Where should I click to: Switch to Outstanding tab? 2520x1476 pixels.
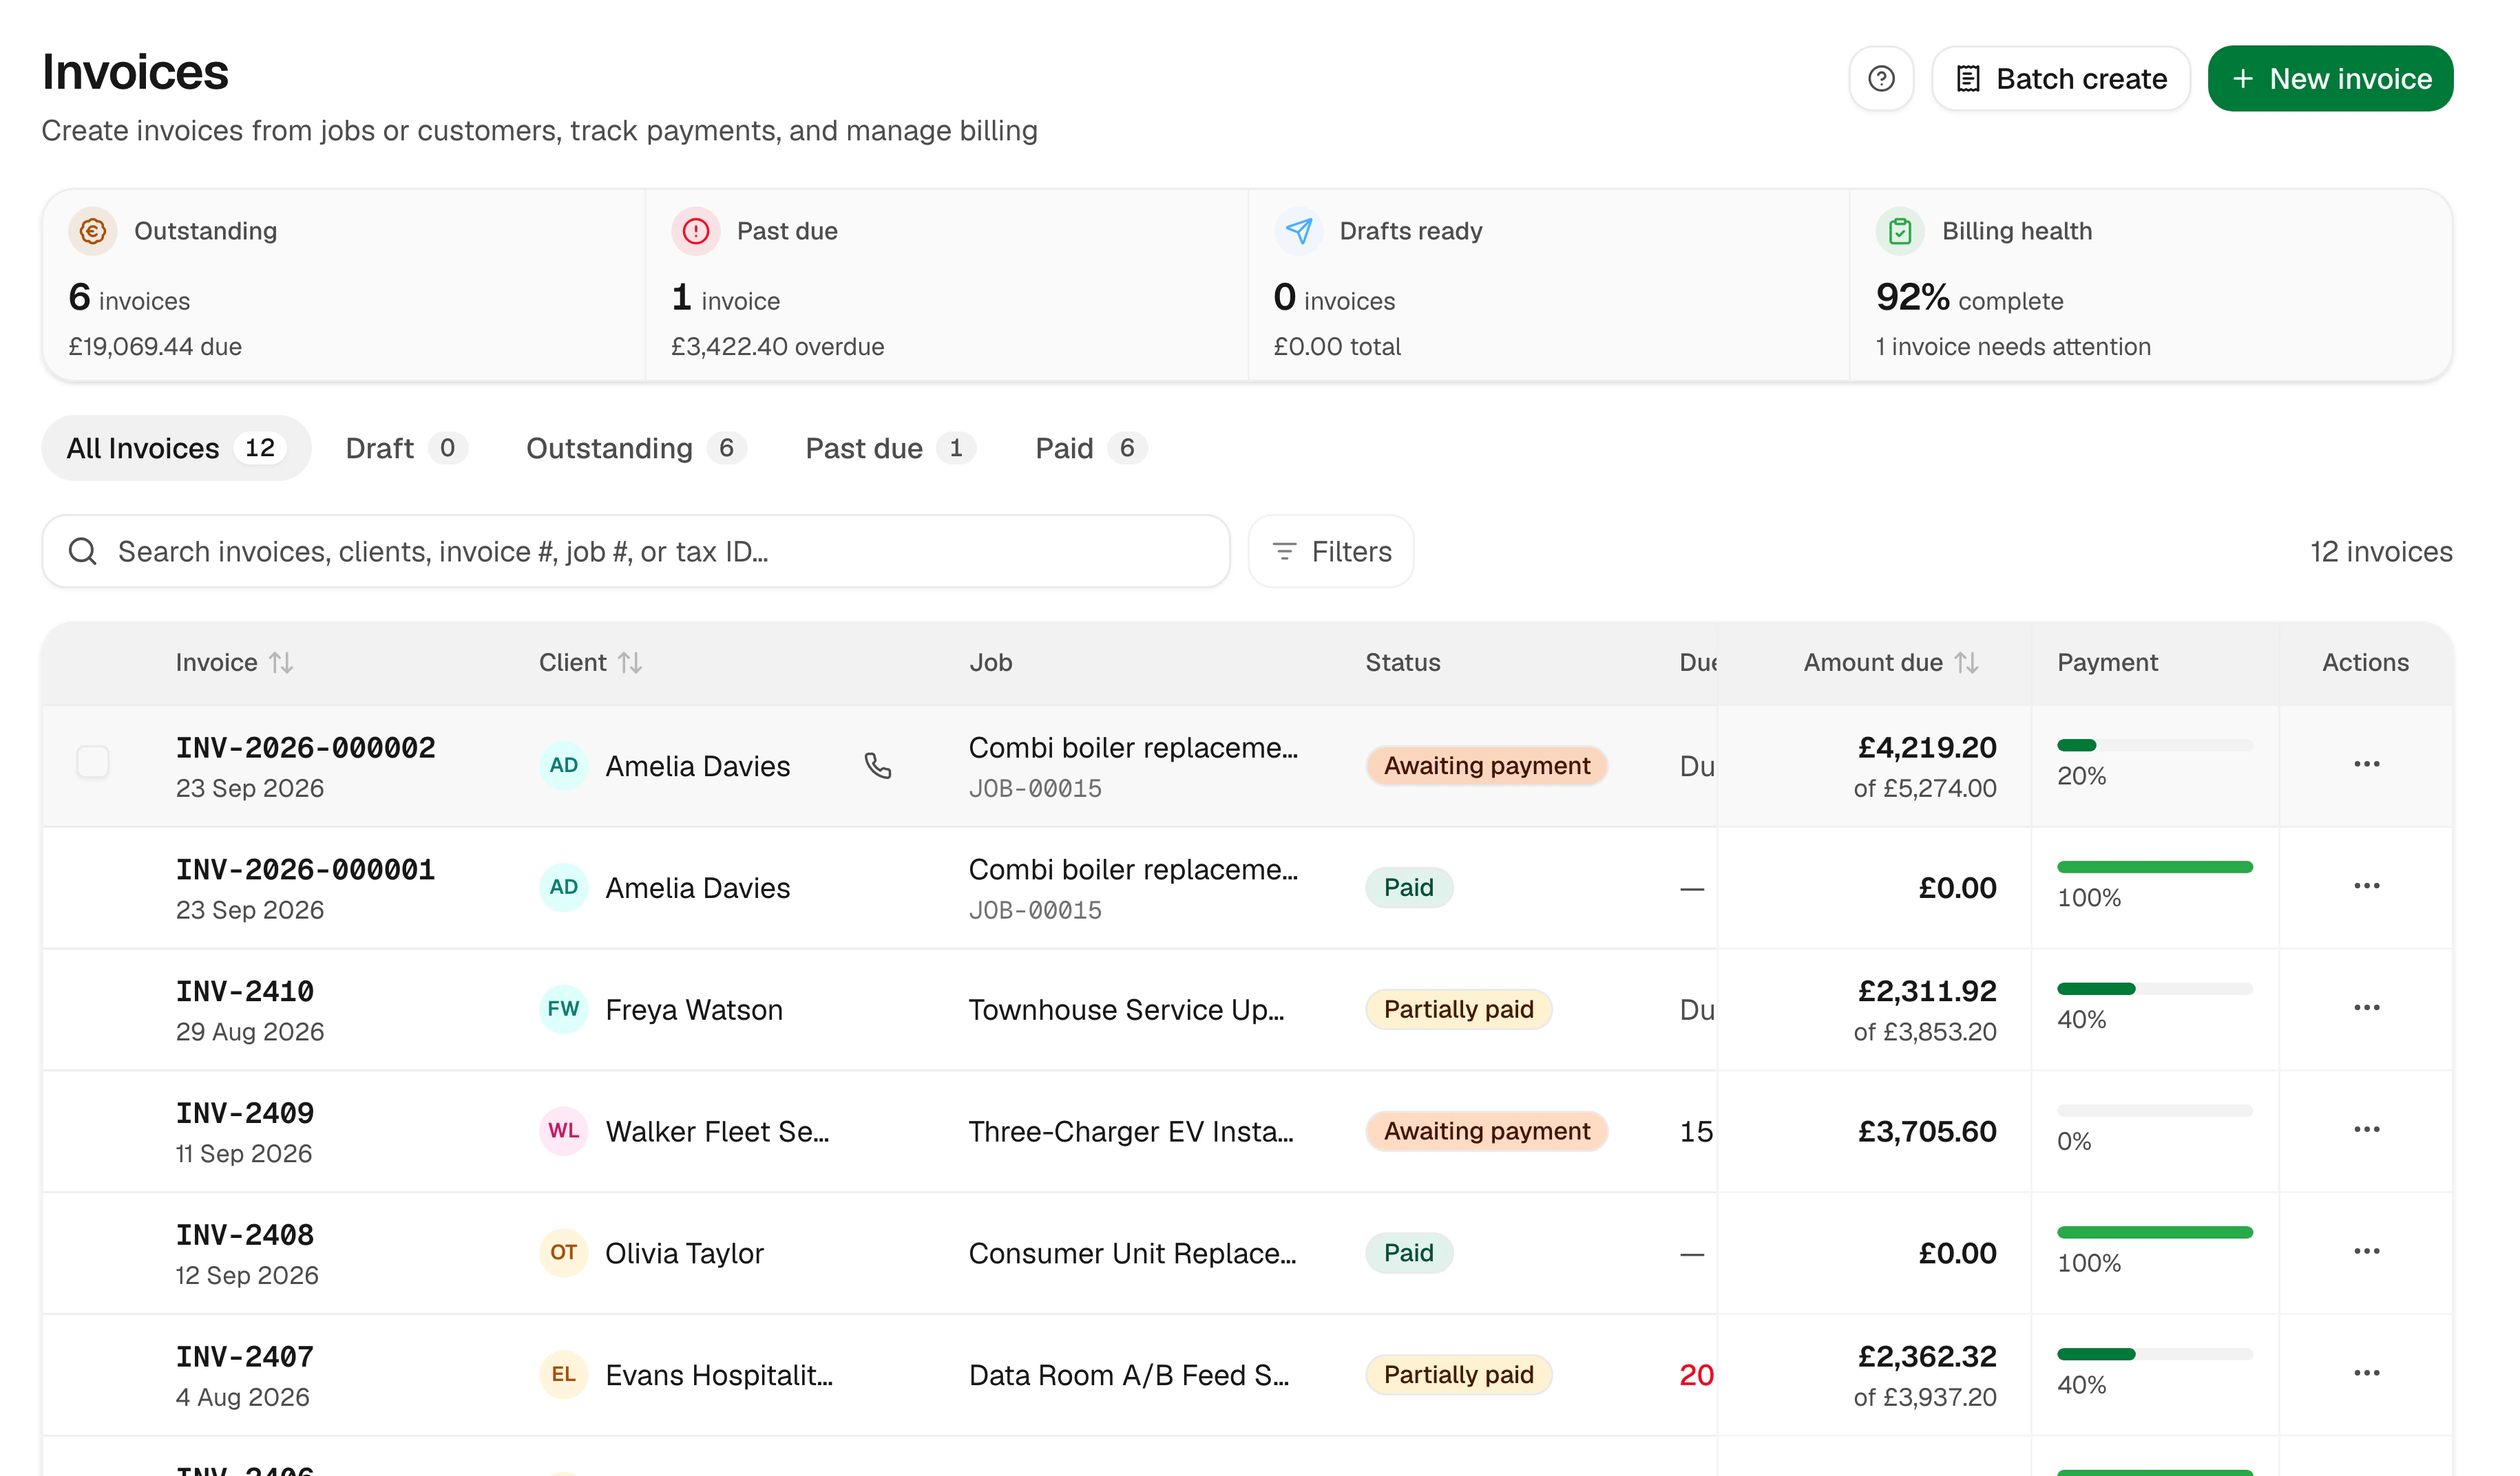coord(636,449)
